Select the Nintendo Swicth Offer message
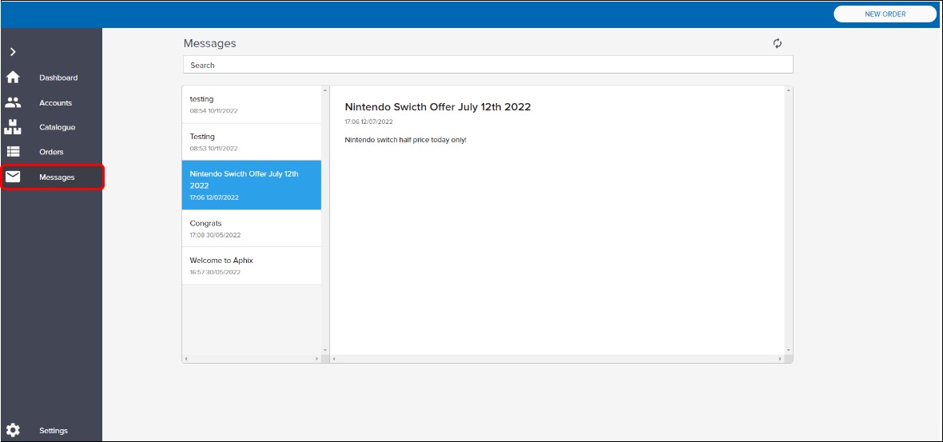 click(x=251, y=185)
